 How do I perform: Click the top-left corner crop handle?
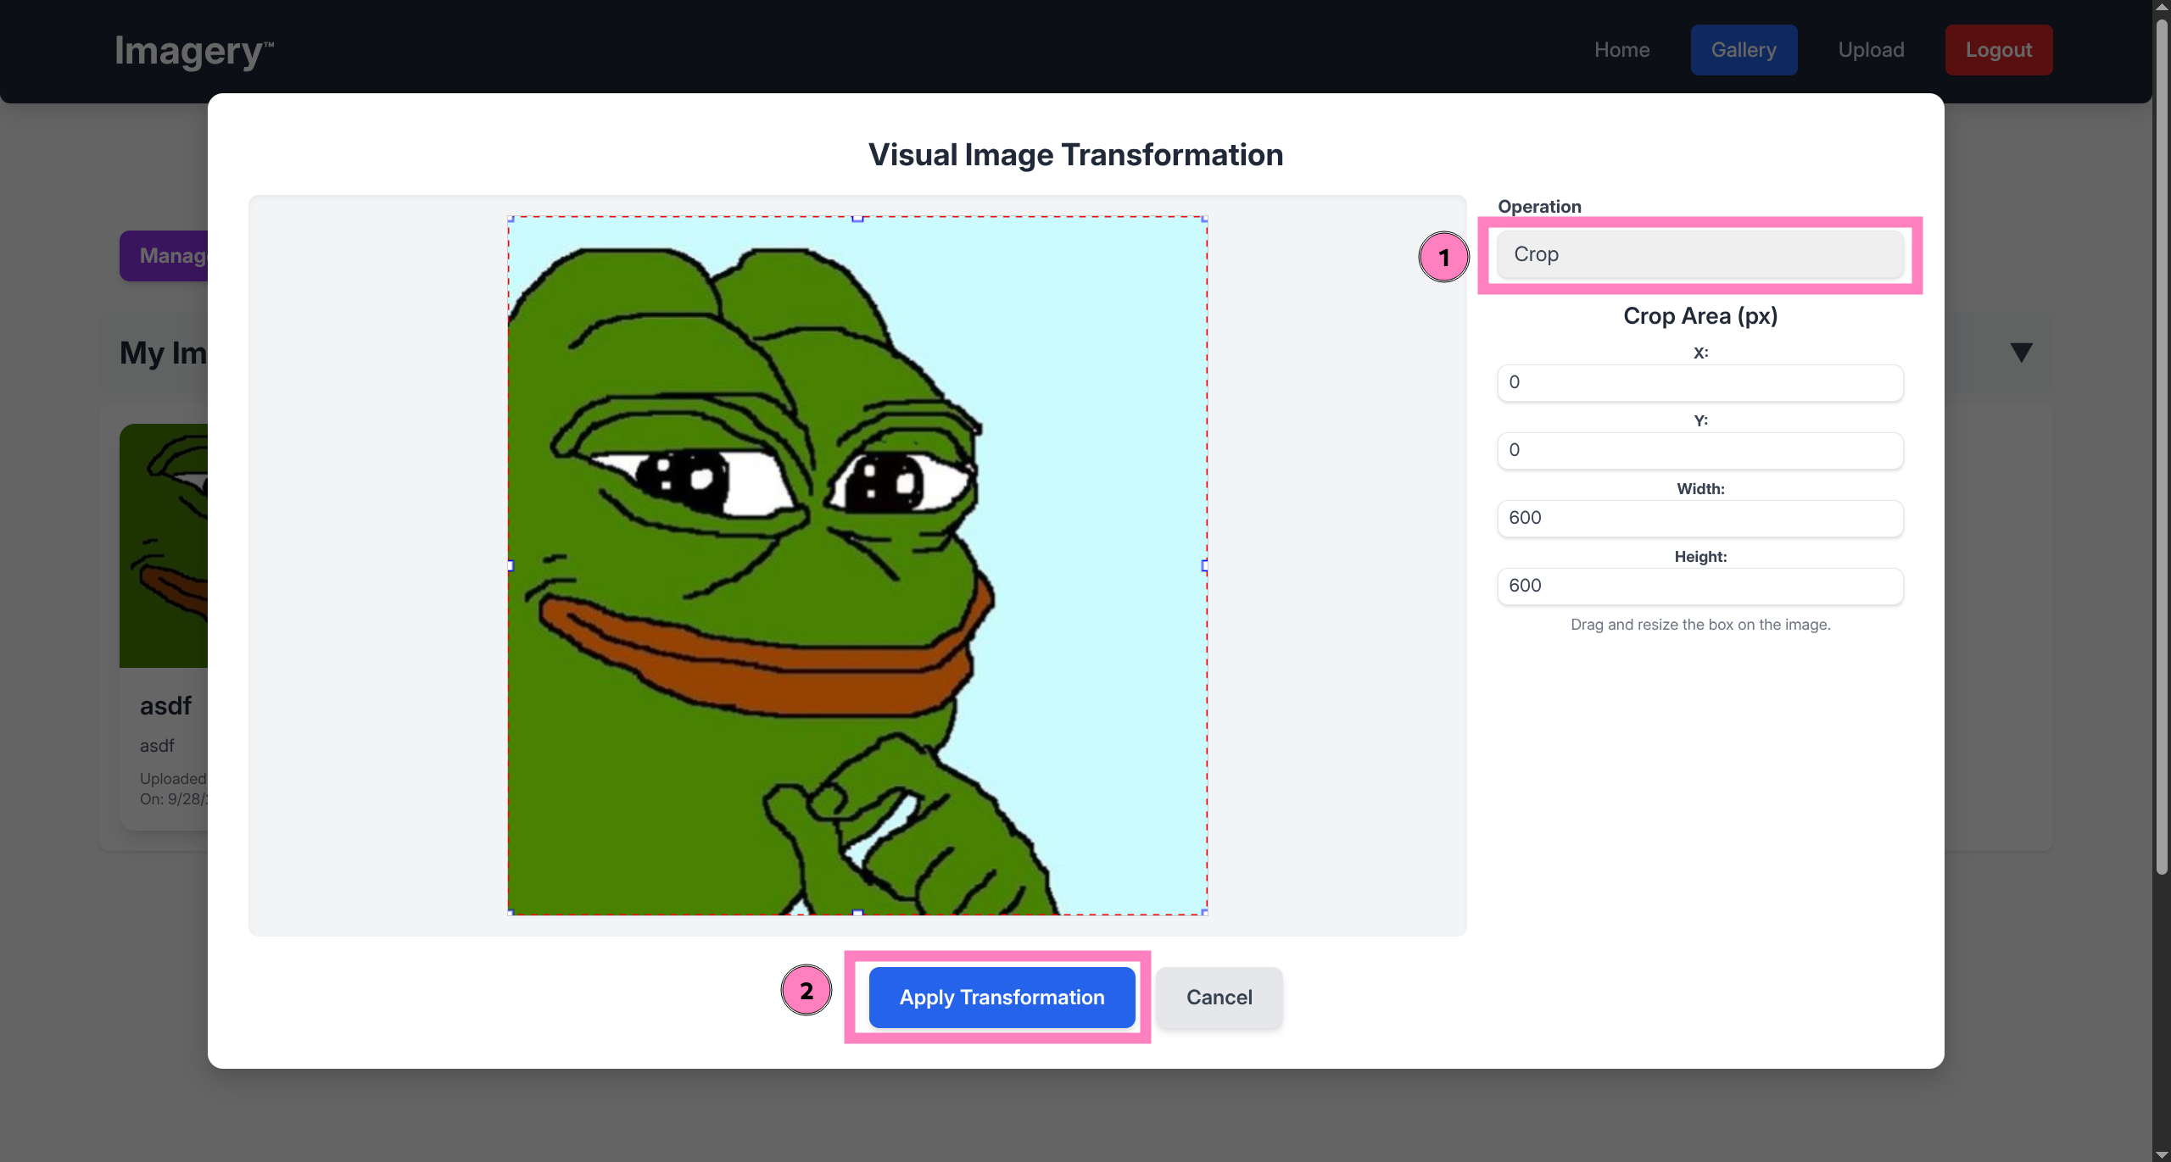pyautogui.click(x=511, y=219)
